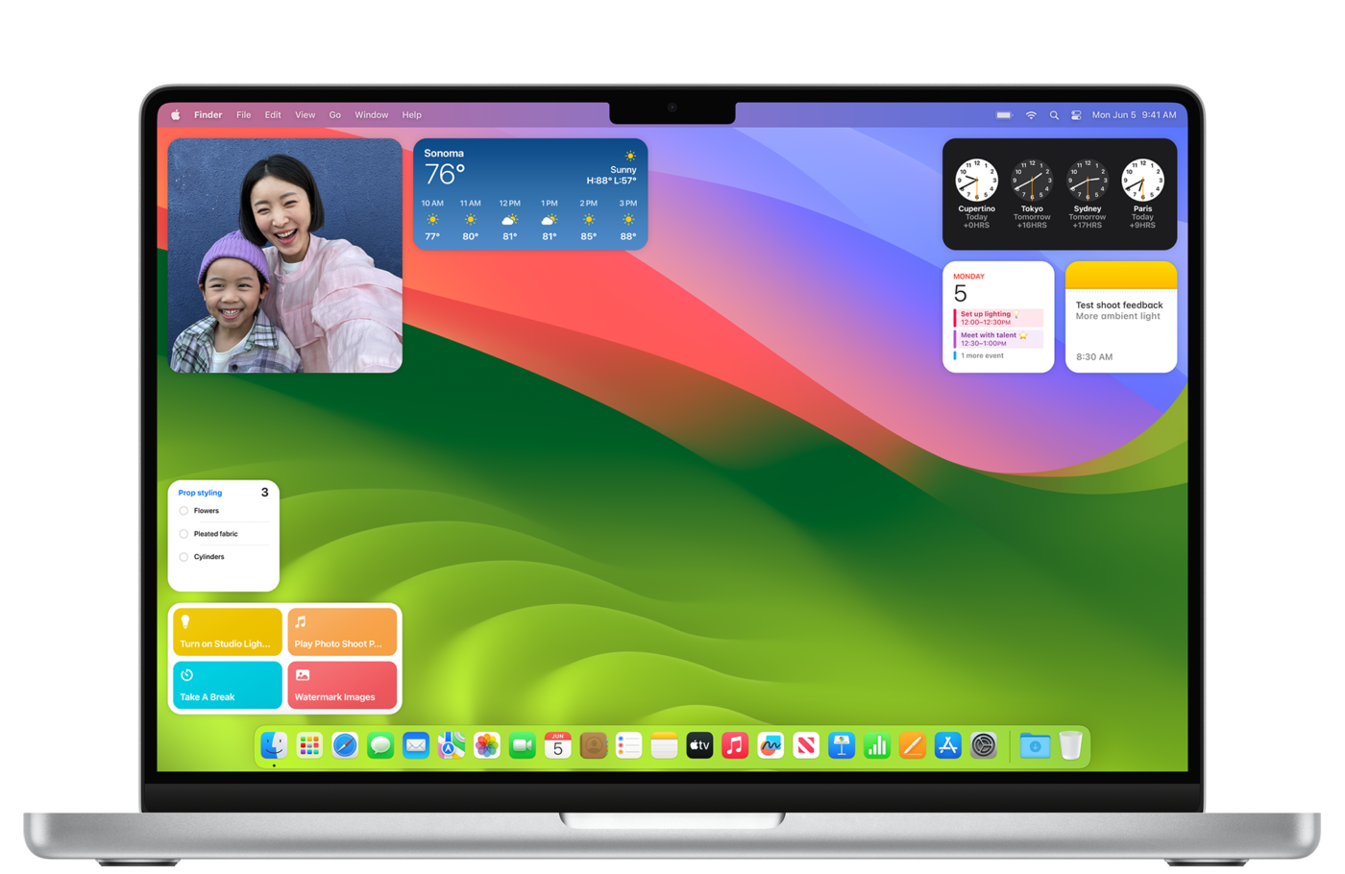Click the Photos widget picture

[284, 254]
